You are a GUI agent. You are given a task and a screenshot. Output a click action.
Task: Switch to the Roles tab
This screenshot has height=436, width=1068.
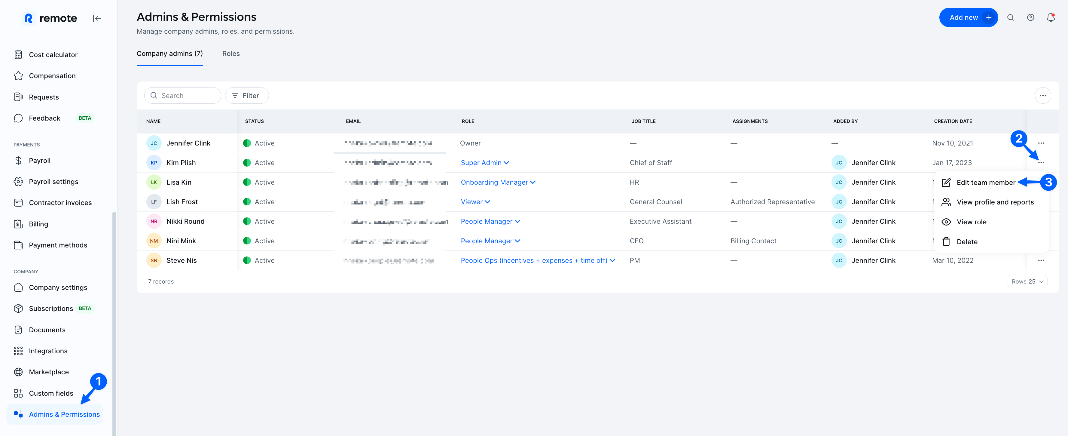(x=230, y=54)
